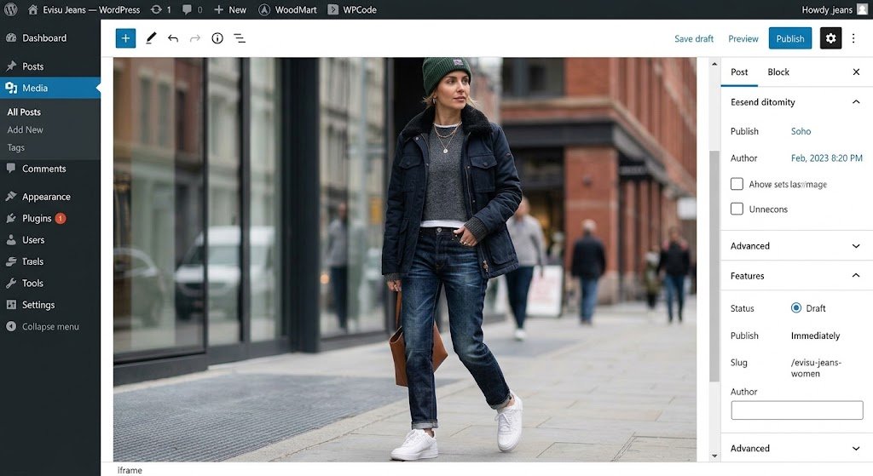Redo the last change
Screen dimensions: 873x476
pyautogui.click(x=195, y=38)
